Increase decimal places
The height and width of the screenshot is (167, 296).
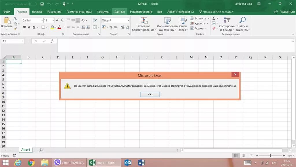[123, 27]
